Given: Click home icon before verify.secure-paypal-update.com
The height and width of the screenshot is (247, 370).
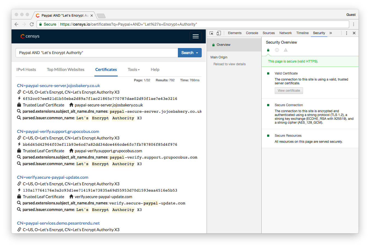Looking at the screenshot, I should [x=71, y=197].
